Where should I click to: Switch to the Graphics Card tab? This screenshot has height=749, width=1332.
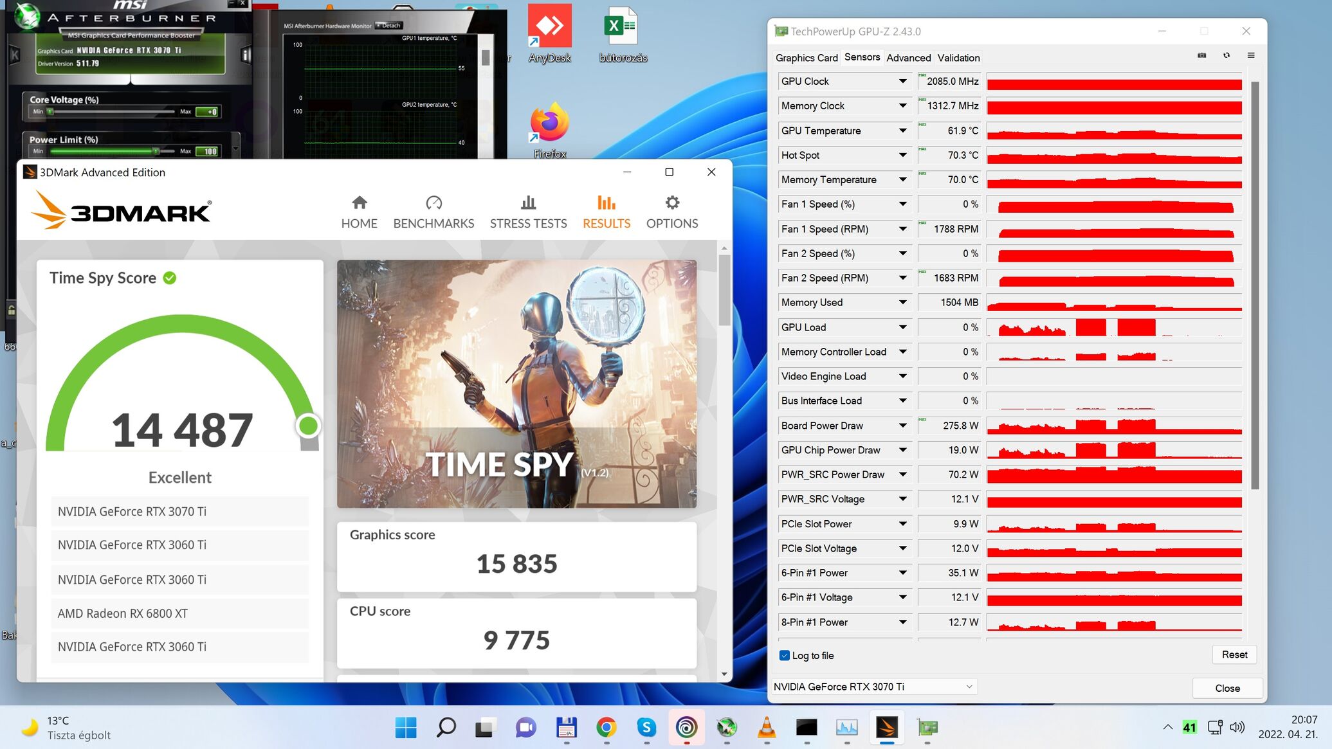point(806,58)
